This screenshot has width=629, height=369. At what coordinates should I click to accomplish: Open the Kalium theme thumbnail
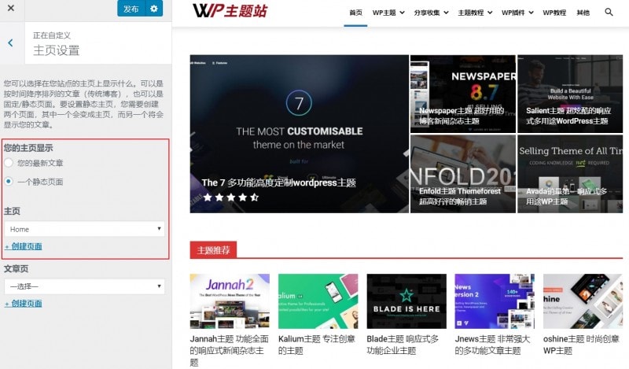point(318,301)
